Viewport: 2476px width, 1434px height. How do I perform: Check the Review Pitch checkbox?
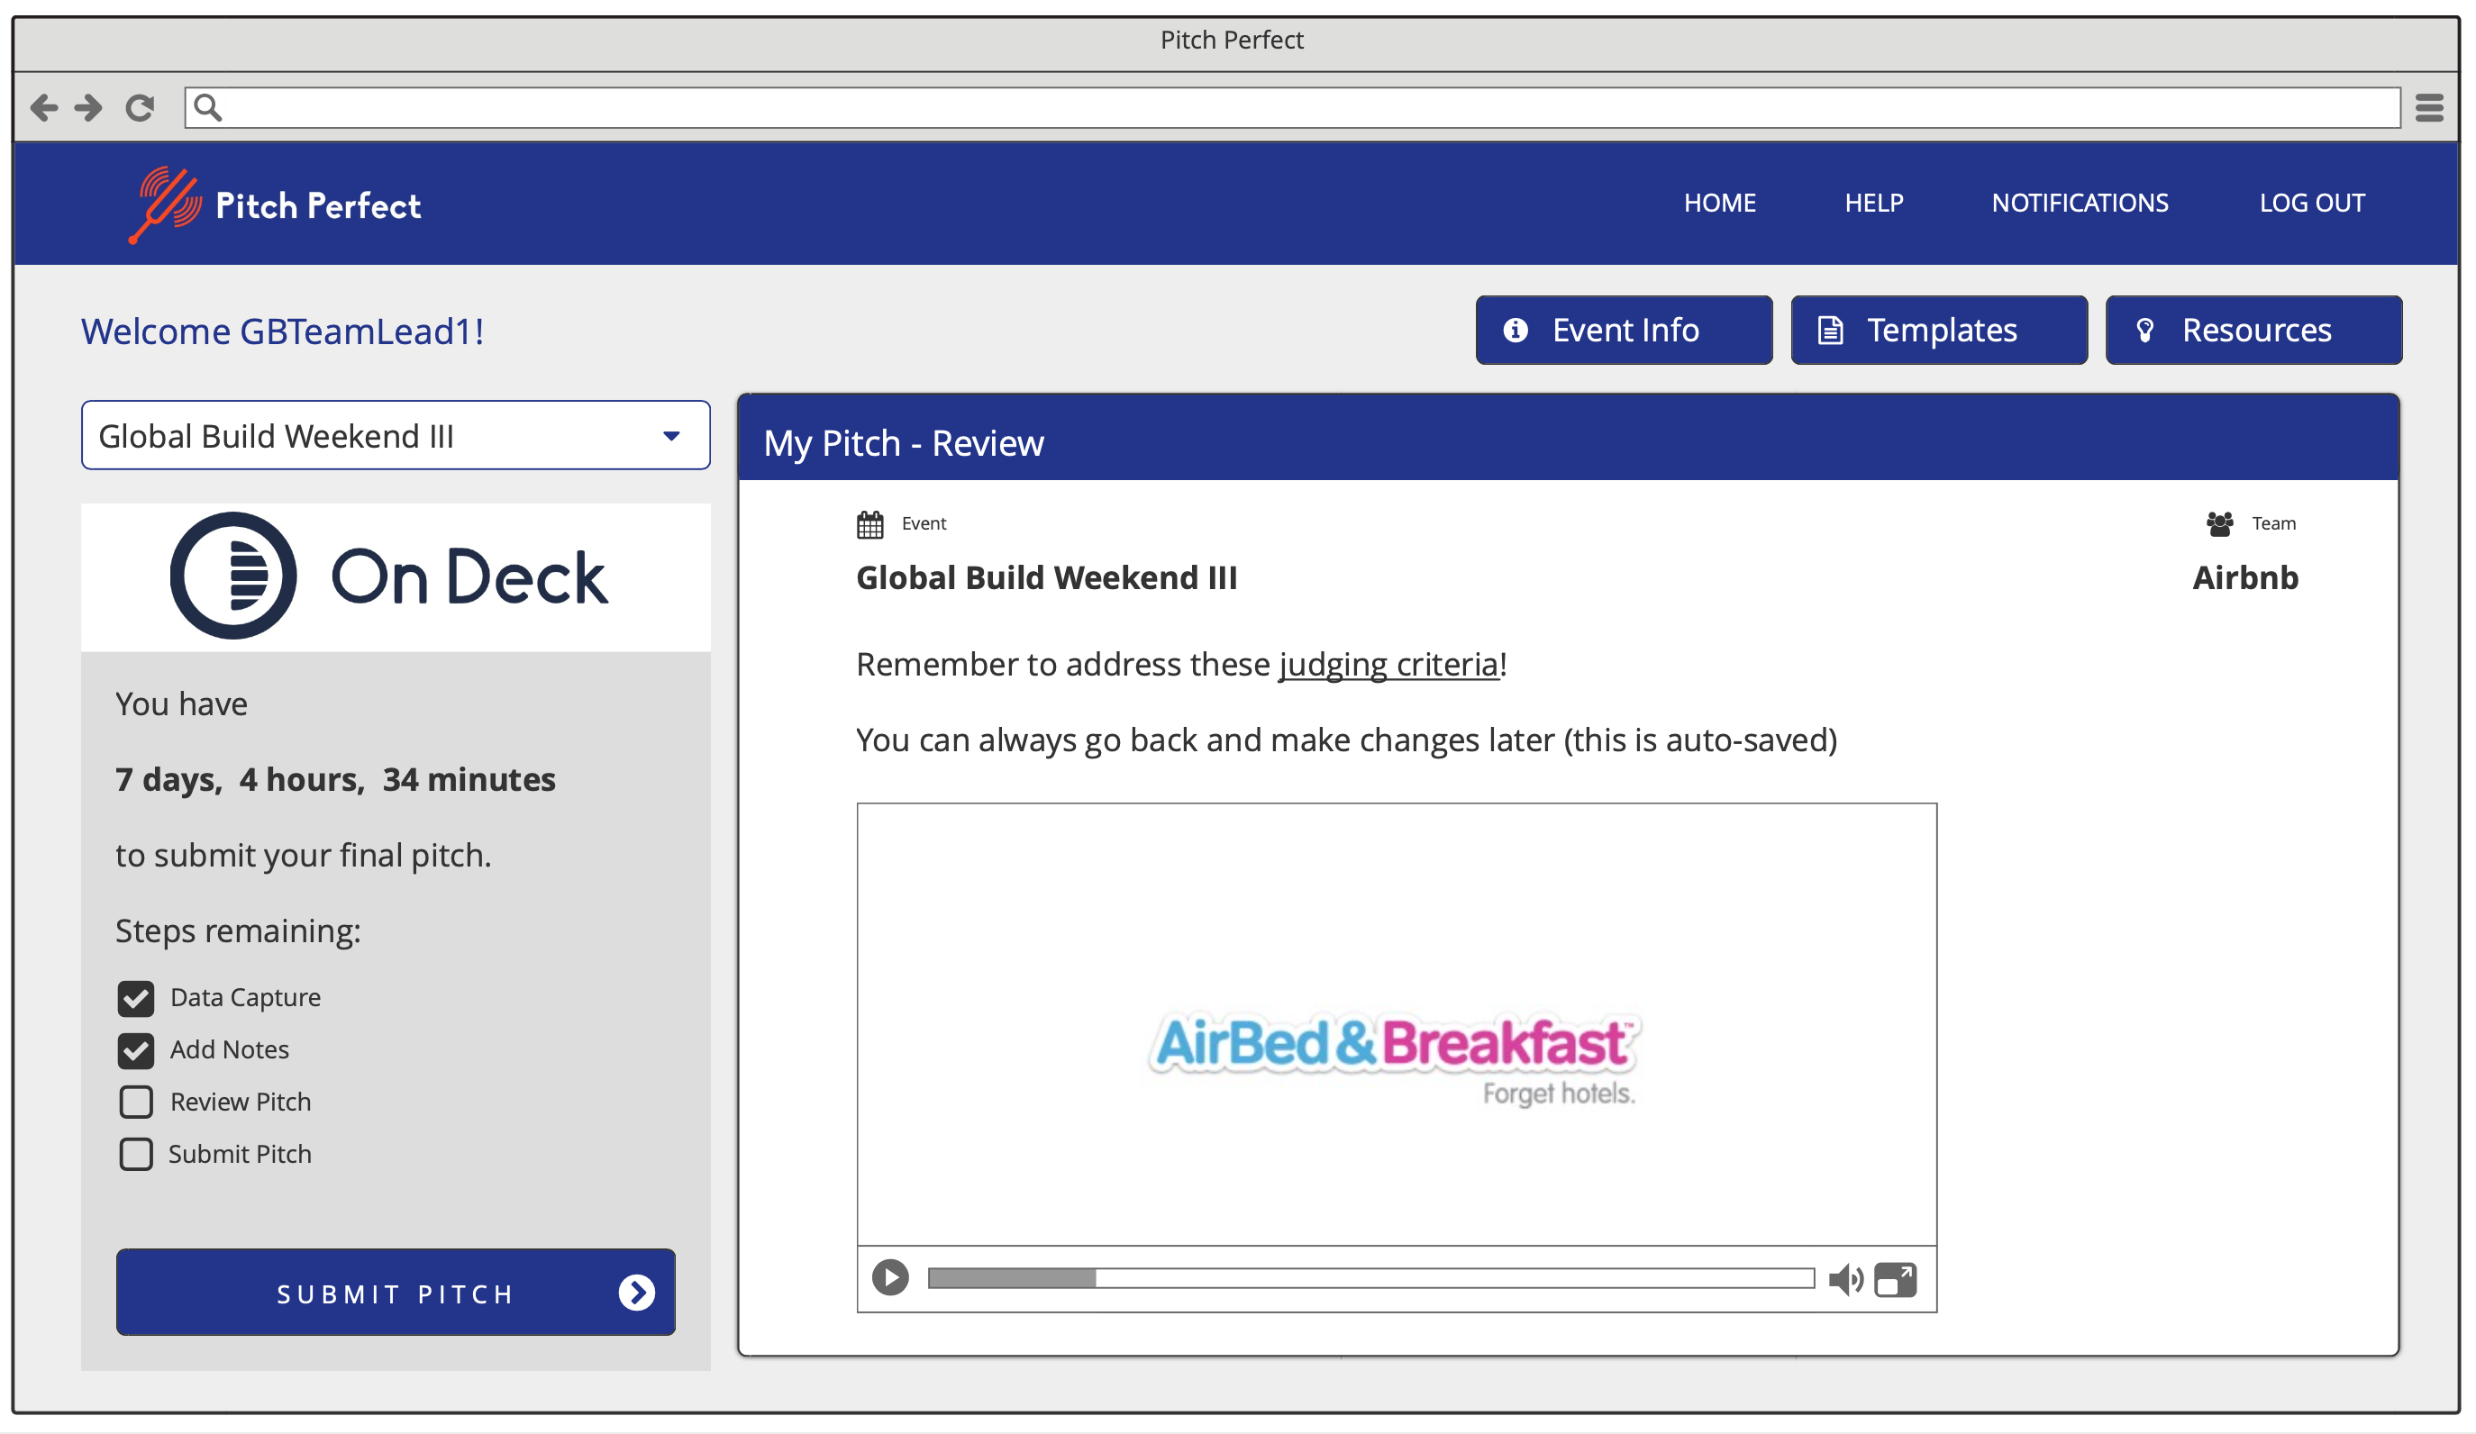click(x=135, y=1102)
